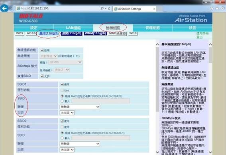Open SSID1 加密 encryption dropdown

[x=67, y=113]
